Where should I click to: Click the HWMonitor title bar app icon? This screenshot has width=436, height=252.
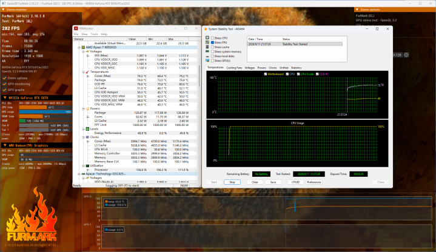(76, 28)
